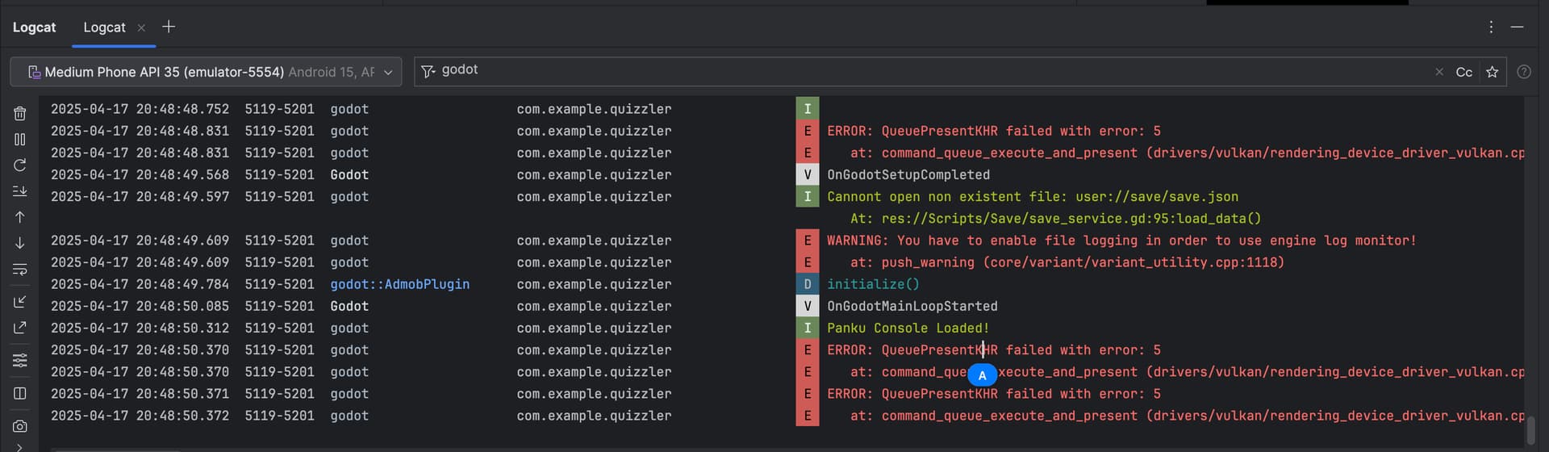Click the V badge beside OnGodotSetupCompleted

[808, 174]
